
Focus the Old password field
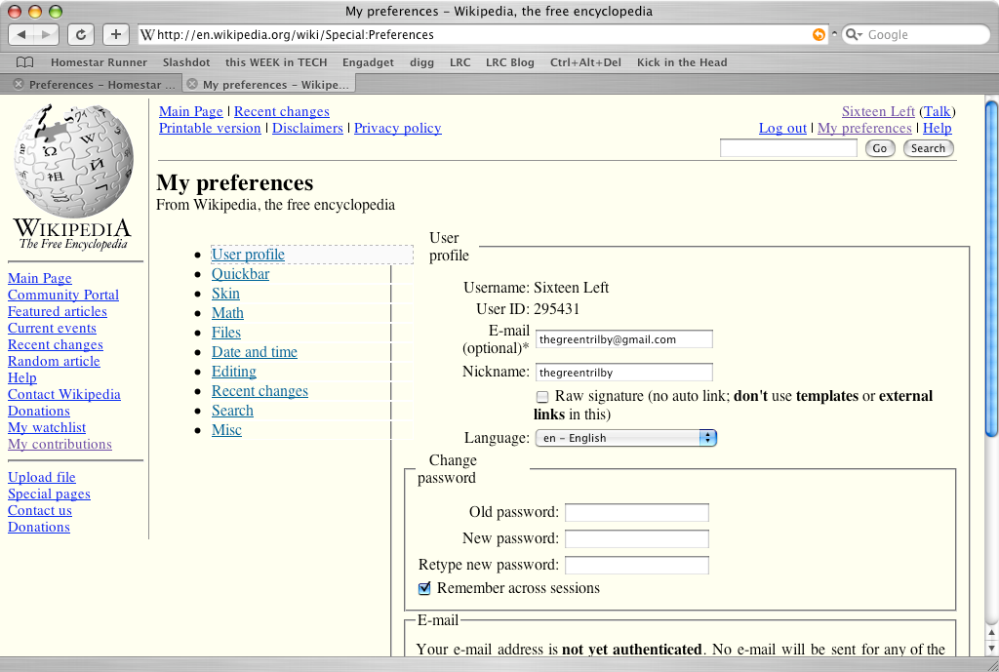636,513
